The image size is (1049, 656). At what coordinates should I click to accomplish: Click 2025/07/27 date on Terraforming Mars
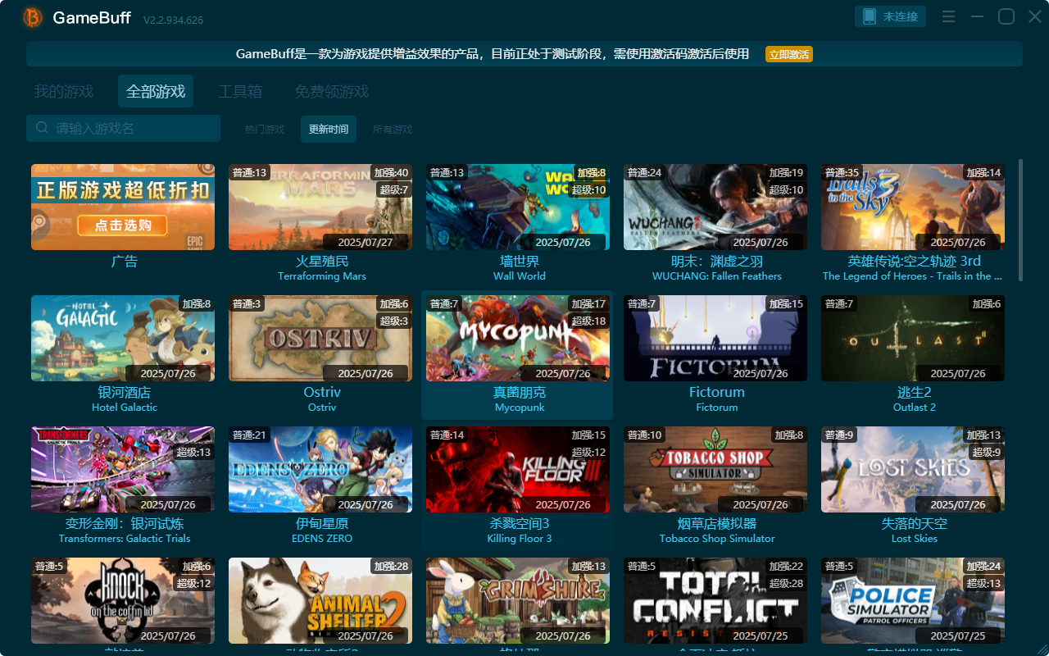(366, 242)
